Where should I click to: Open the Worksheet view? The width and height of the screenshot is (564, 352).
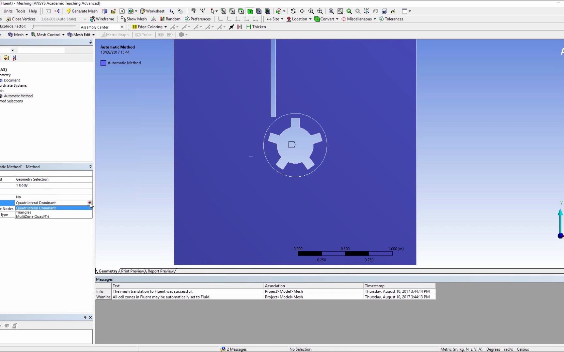click(152, 11)
